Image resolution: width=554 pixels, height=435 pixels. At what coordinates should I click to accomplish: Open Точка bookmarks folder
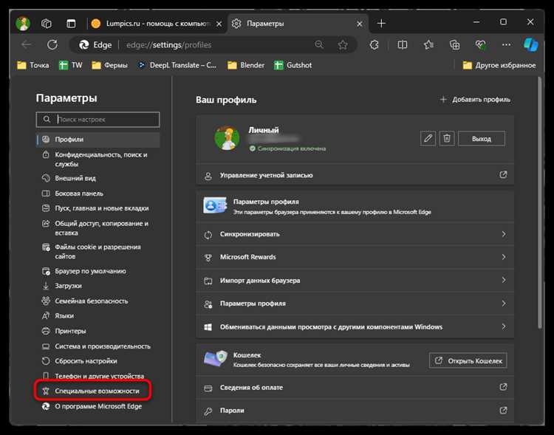coord(33,65)
